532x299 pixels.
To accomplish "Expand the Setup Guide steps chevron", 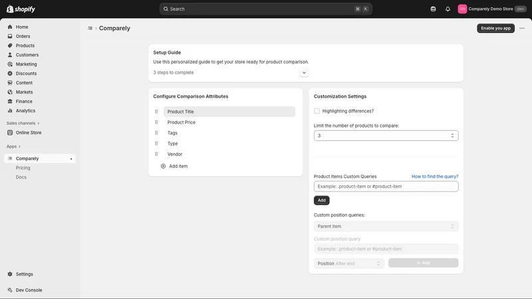I will coord(304,72).
